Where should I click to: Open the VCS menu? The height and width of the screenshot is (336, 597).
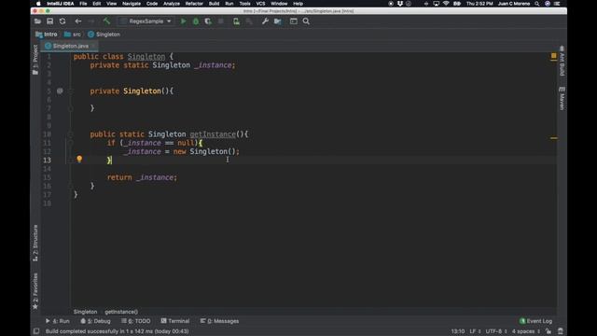click(260, 4)
